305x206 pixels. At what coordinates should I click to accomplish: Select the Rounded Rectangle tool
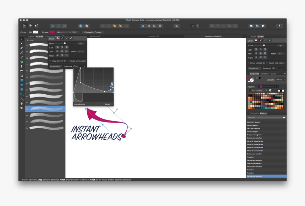tap(22, 89)
